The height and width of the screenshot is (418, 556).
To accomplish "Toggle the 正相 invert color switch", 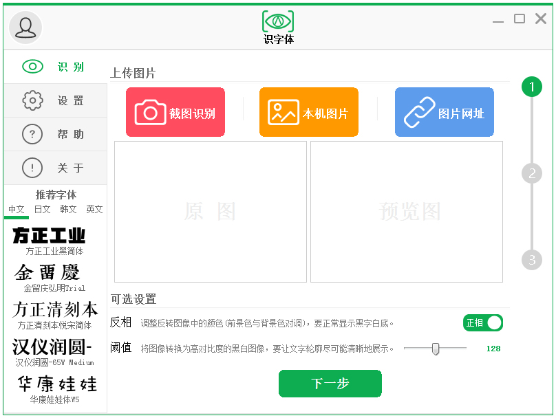I will tap(482, 322).
